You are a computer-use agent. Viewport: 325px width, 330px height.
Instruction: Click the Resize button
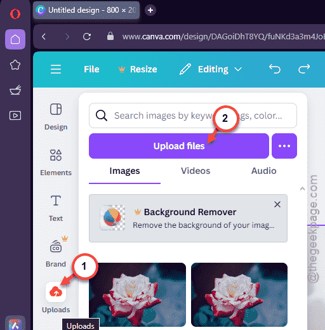[x=138, y=69]
